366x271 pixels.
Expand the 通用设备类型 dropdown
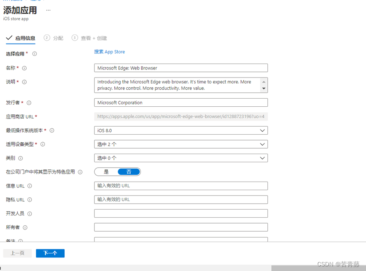click(x=181, y=144)
